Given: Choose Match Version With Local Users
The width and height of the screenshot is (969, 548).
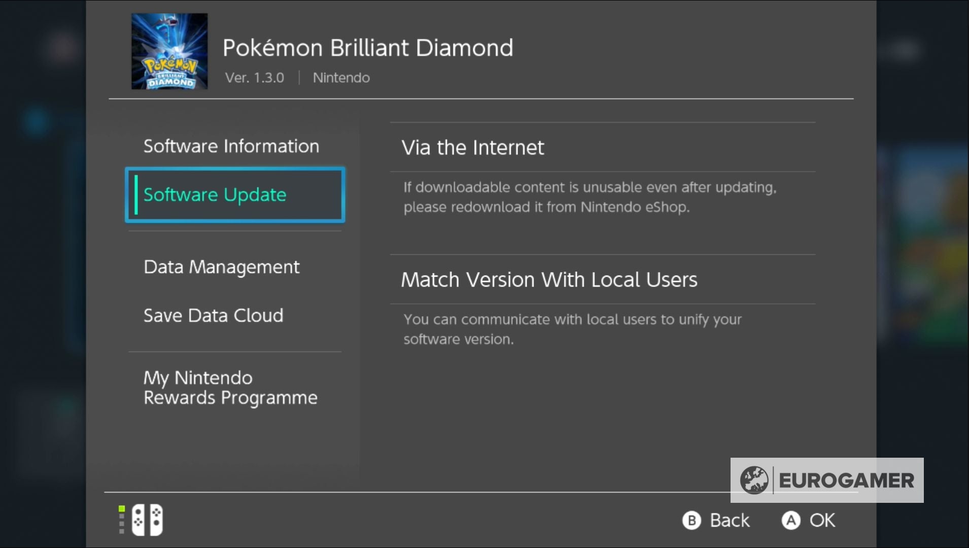Looking at the screenshot, I should pos(549,279).
